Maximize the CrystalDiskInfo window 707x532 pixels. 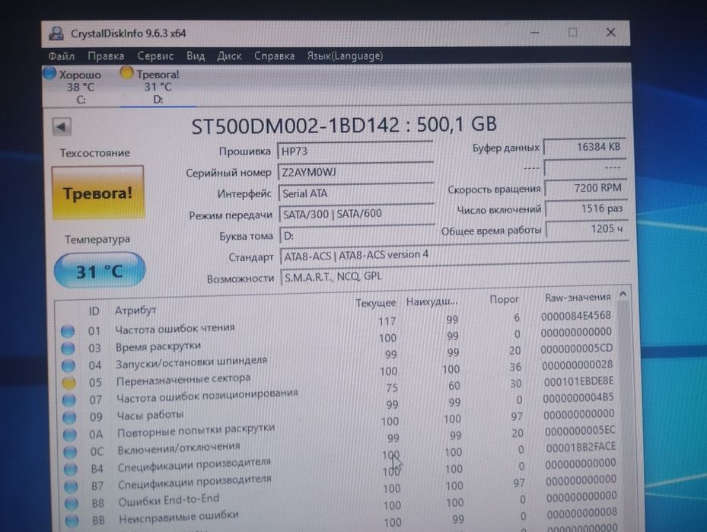click(x=572, y=33)
